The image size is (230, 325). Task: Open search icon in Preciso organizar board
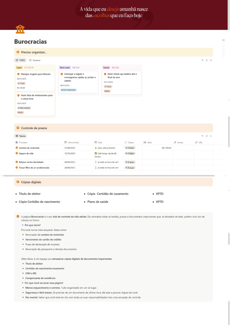click(211, 60)
